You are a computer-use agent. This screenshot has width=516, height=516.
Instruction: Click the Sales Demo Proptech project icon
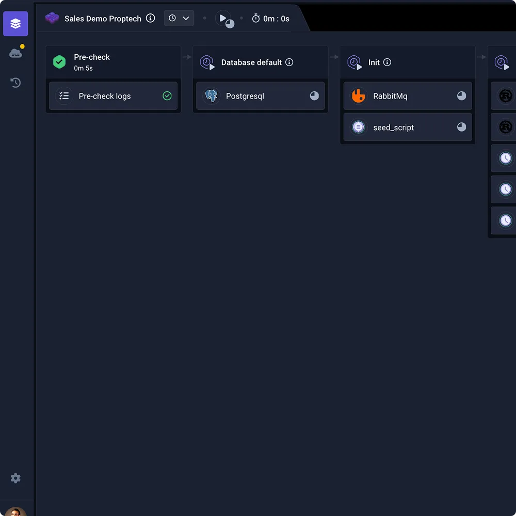tap(52, 18)
